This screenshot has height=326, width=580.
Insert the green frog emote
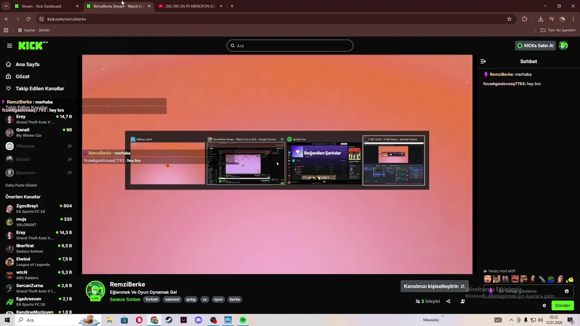[551, 279]
